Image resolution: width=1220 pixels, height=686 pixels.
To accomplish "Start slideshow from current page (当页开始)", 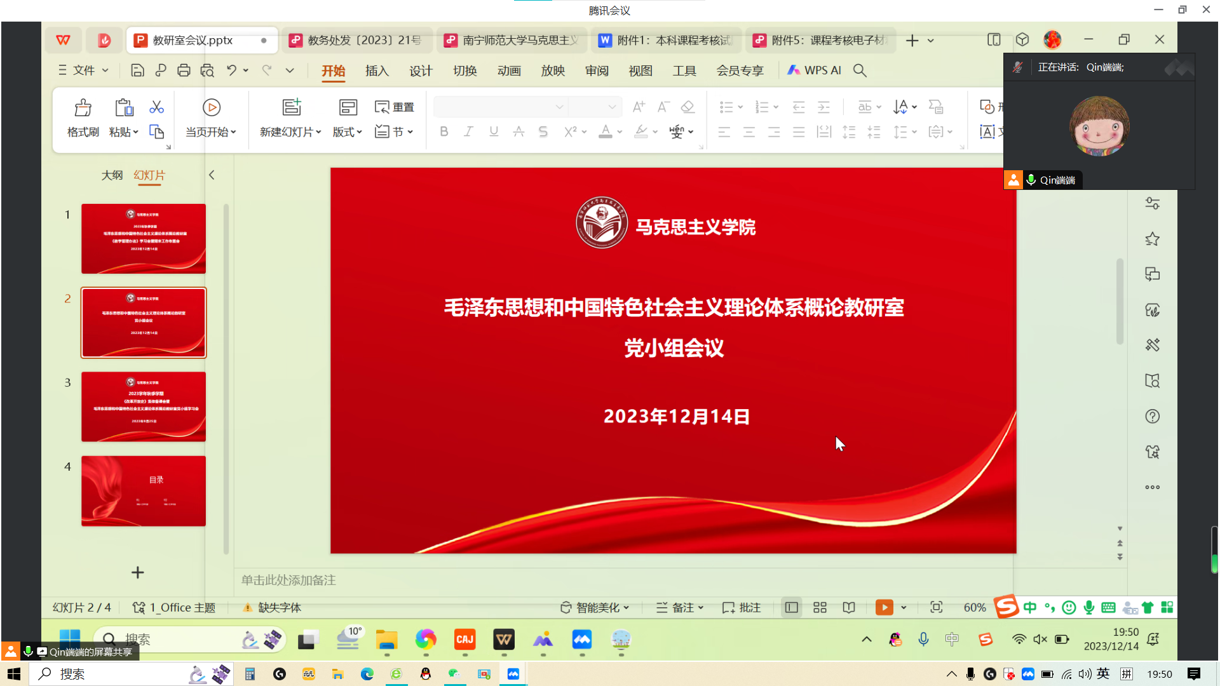I will tap(211, 118).
